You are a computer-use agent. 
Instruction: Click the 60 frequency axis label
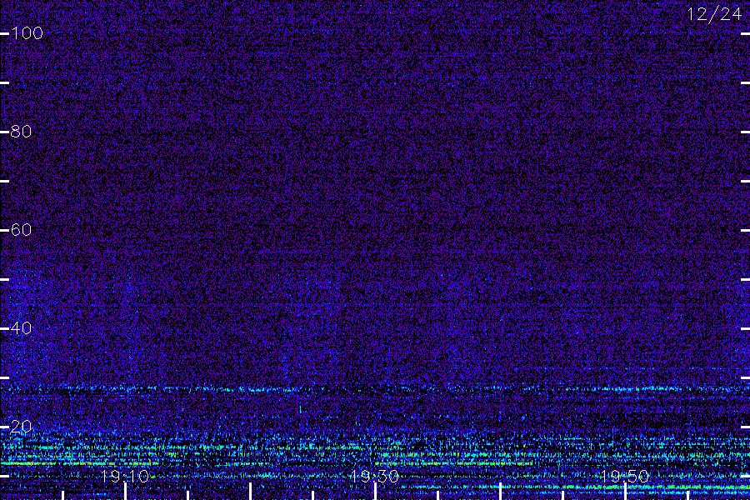point(21,230)
